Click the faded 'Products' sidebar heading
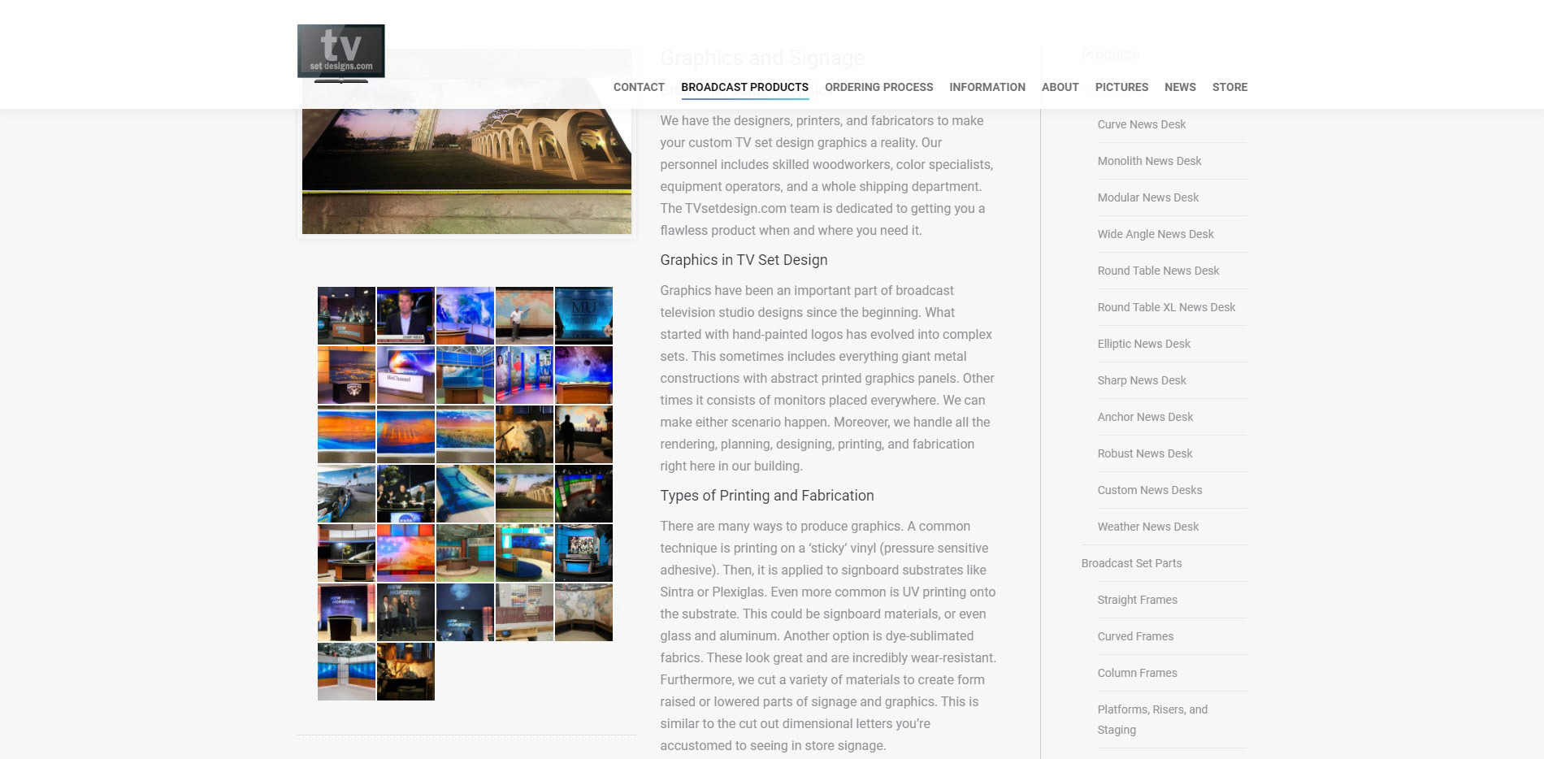Viewport: 1544px width, 759px height. tap(1110, 54)
